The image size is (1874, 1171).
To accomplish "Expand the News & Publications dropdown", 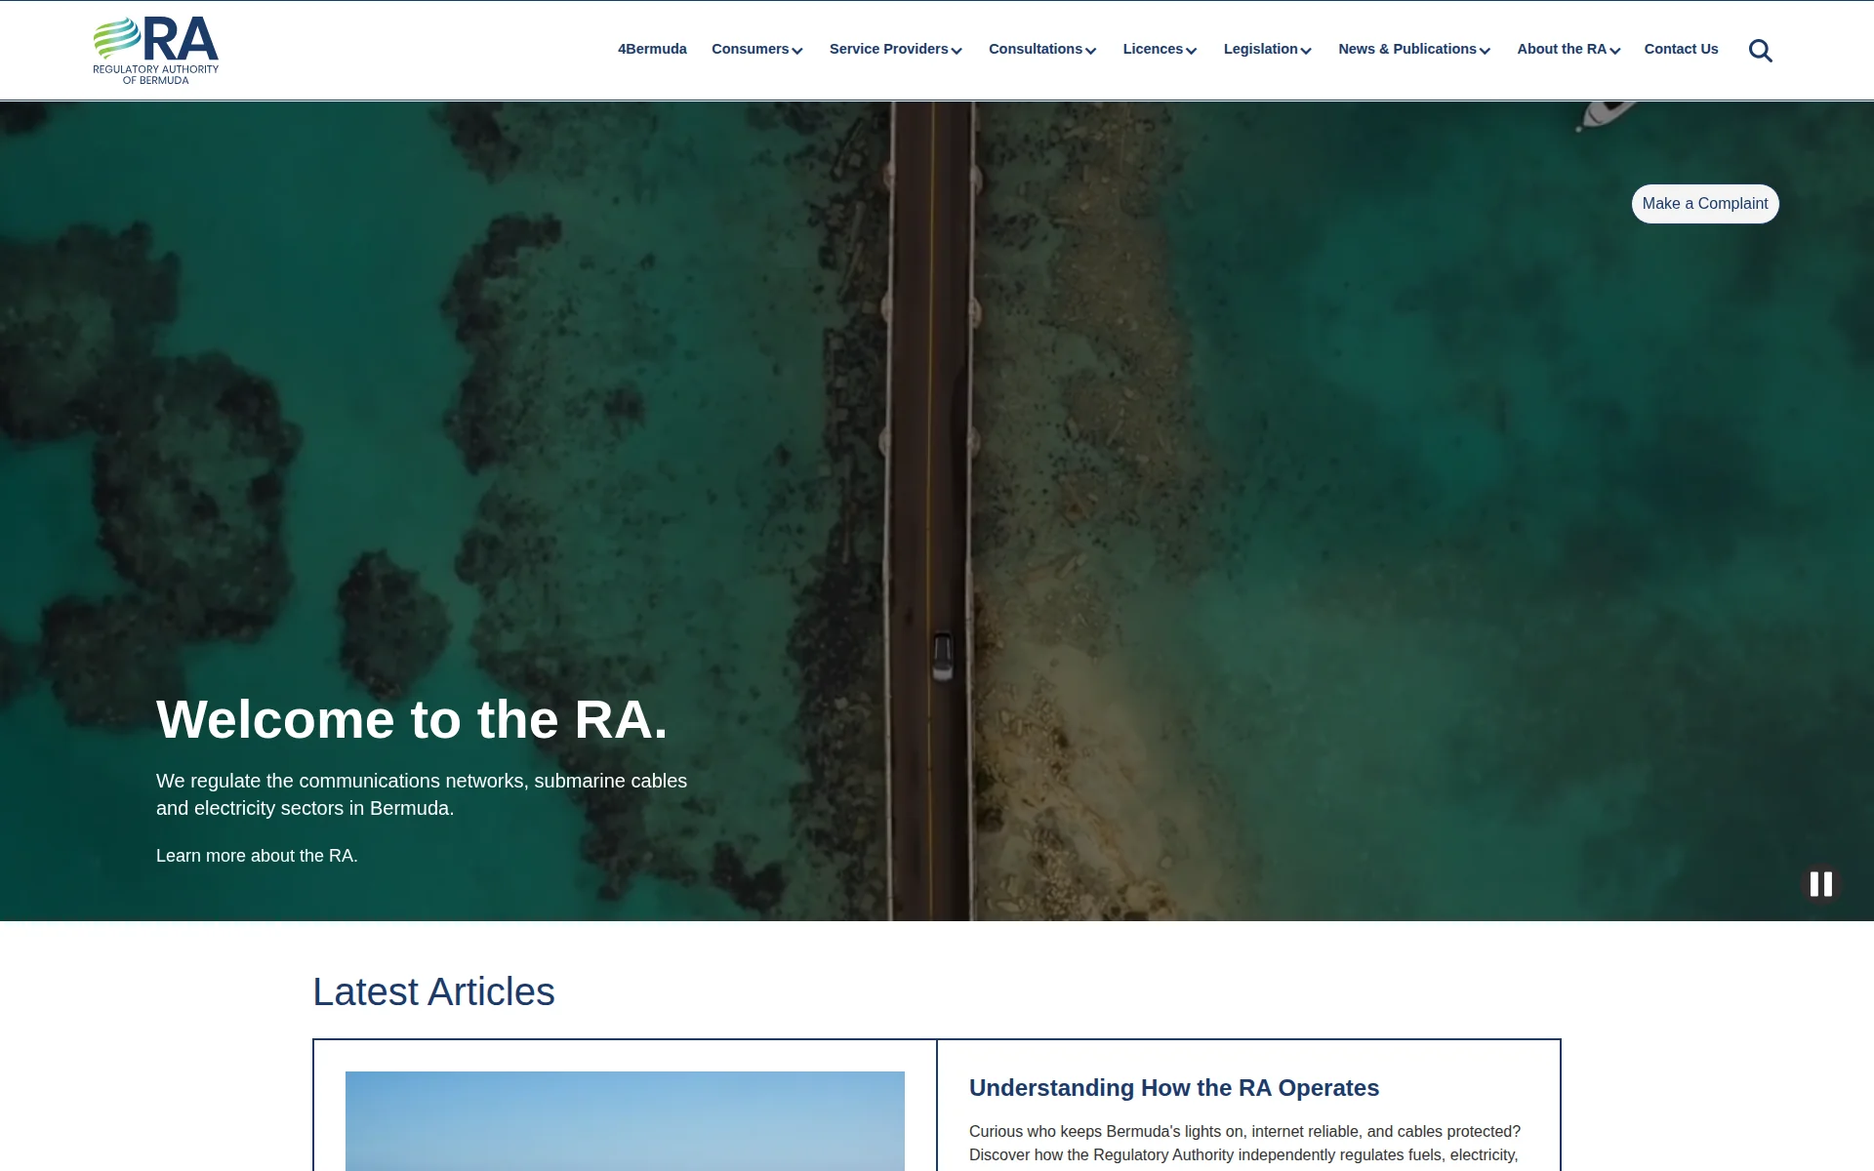I will [x=1413, y=49].
